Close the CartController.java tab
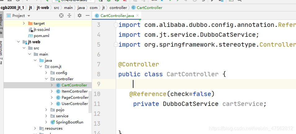 [x=137, y=16]
